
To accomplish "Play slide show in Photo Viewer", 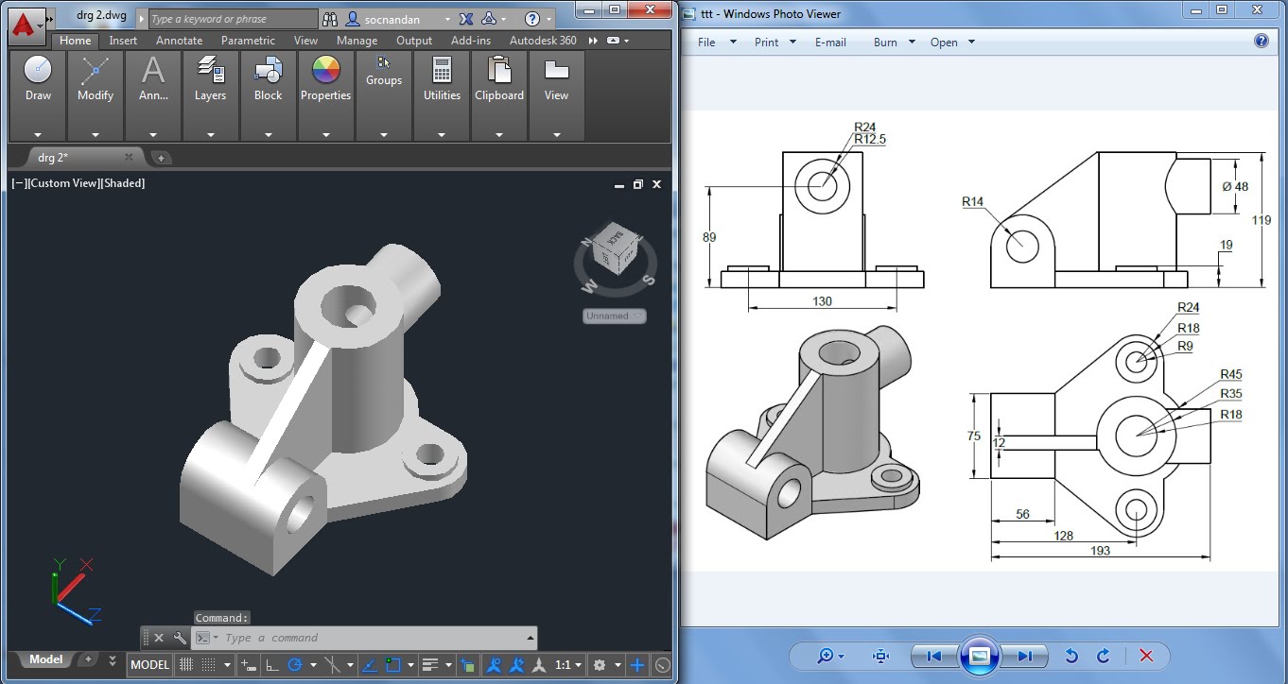I will pyautogui.click(x=979, y=656).
